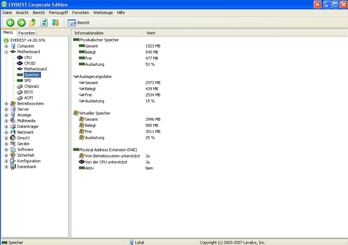Click the Sicherheit shield icon
This screenshot has width=348, height=245.
(x=13, y=156)
